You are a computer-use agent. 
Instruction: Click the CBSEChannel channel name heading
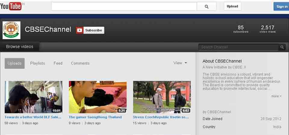48,29
